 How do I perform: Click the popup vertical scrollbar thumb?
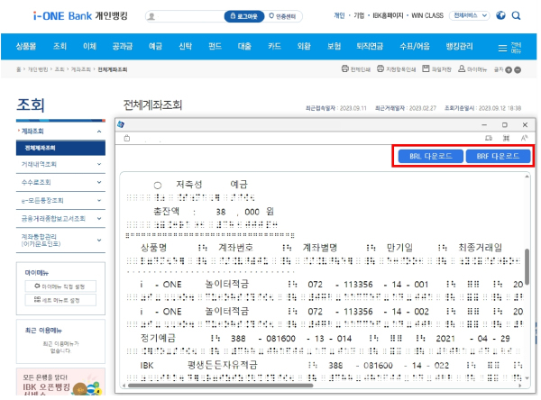[527, 267]
